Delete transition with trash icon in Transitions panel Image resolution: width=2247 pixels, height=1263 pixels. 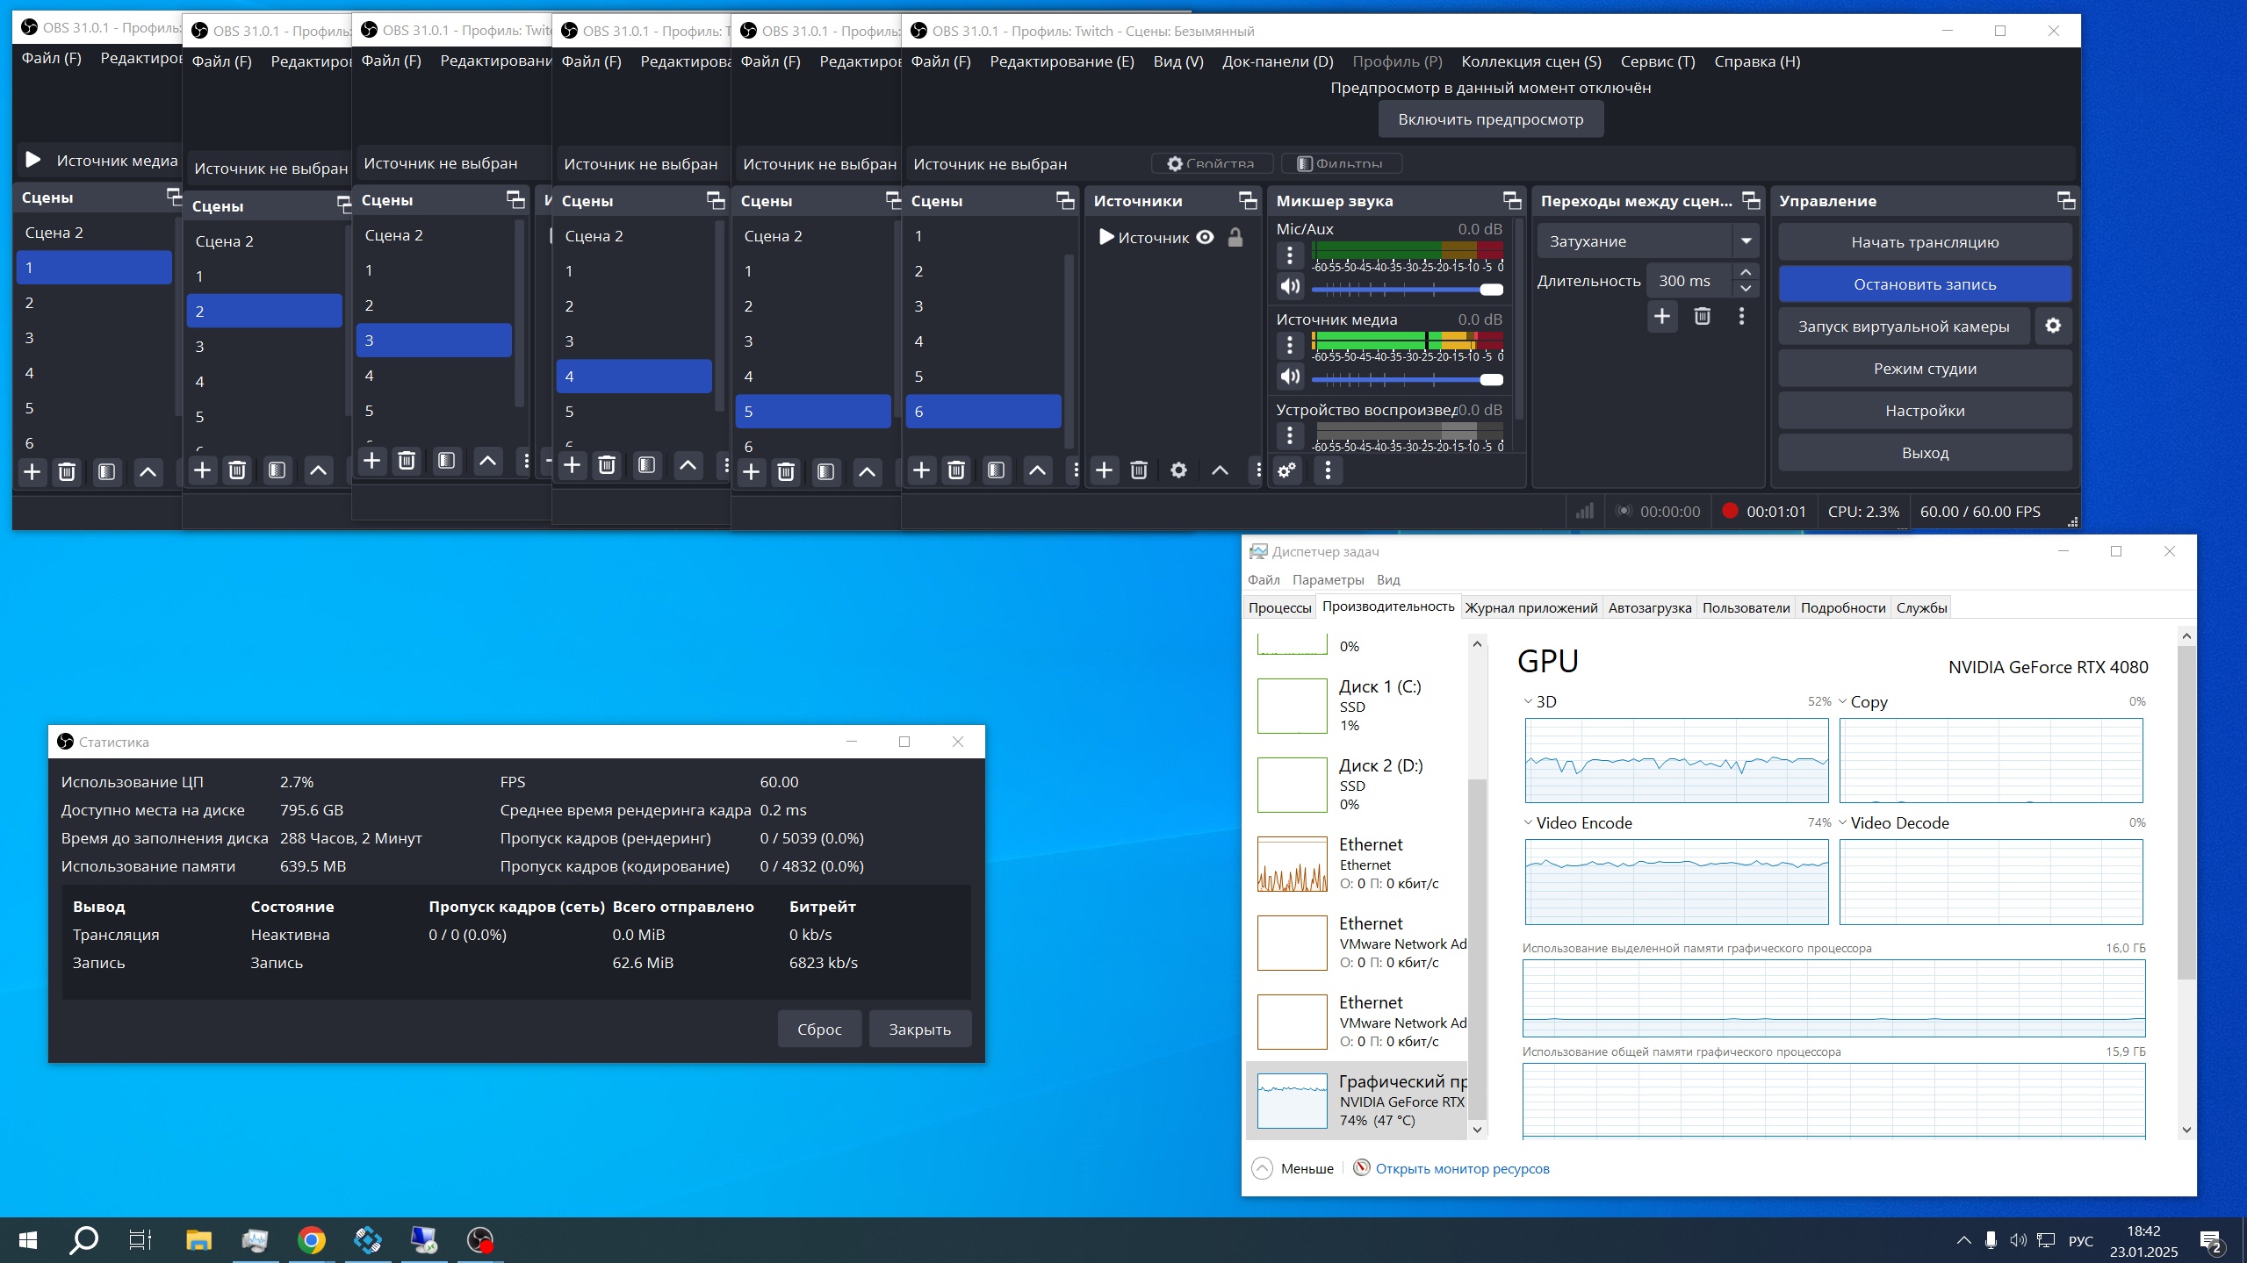(1702, 316)
